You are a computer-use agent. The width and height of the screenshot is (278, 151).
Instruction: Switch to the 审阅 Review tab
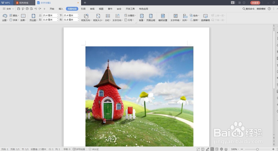tap(92, 9)
